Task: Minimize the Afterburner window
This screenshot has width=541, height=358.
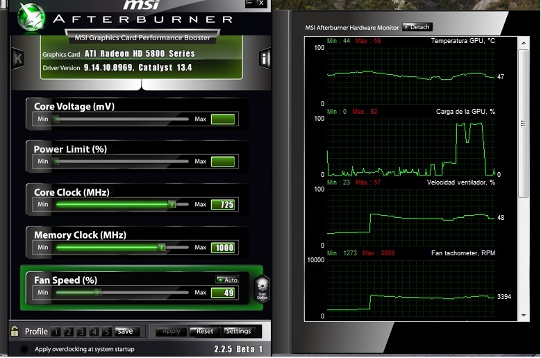Action: pyautogui.click(x=250, y=3)
